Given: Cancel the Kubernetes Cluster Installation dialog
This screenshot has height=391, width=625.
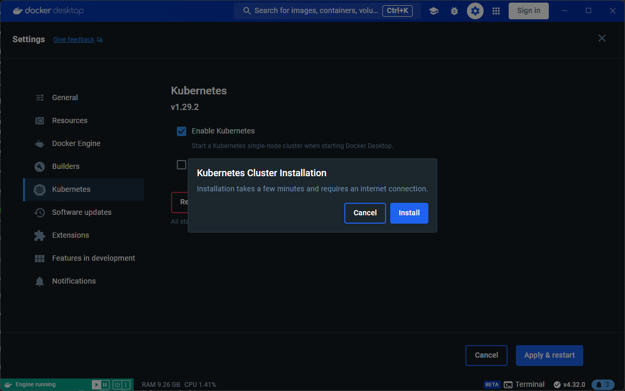Looking at the screenshot, I should [365, 213].
